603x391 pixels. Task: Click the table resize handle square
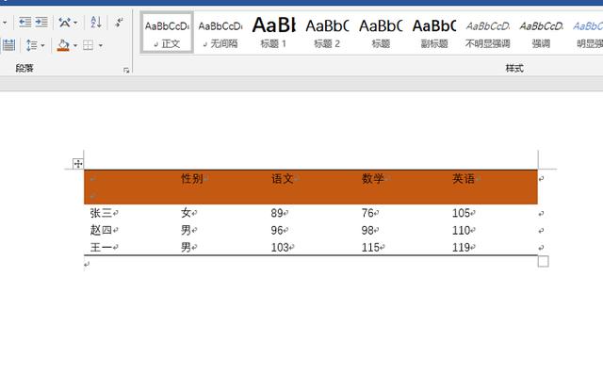[543, 261]
